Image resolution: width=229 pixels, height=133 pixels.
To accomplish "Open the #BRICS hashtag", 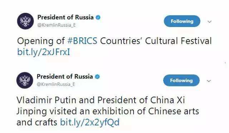I will (82, 41).
